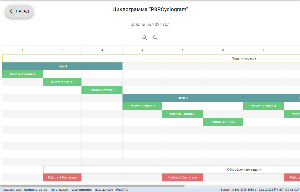
Task: Open task 'Работа 2 этапа 1'
Action: pos(62,82)
